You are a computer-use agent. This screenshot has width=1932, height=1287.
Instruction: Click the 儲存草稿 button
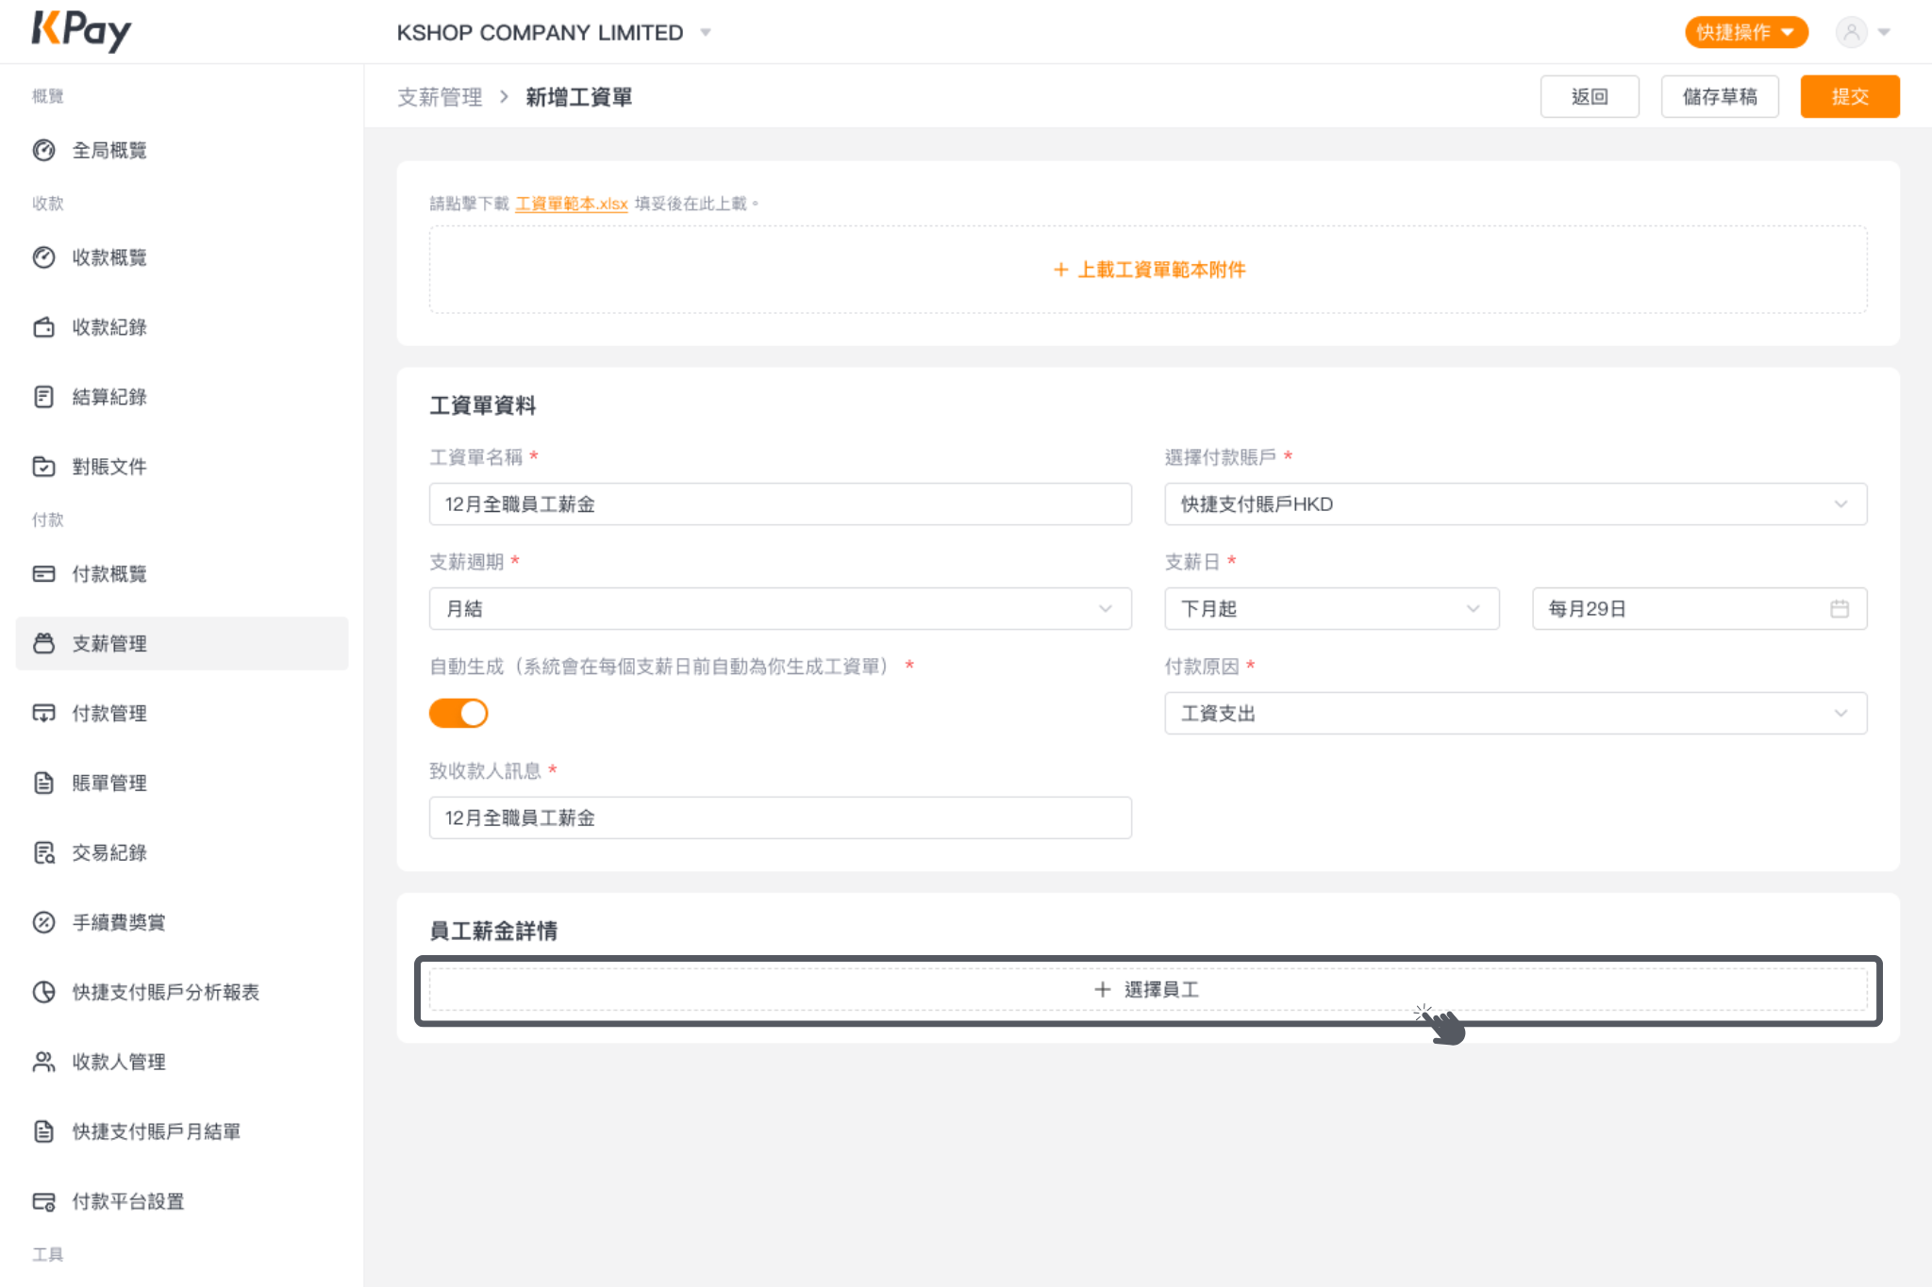[x=1720, y=96]
